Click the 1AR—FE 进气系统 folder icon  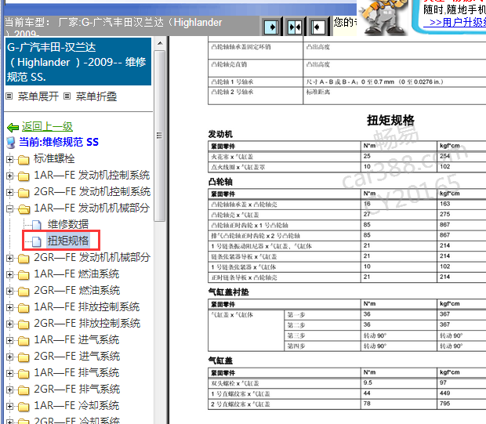pyautogui.click(x=24, y=340)
